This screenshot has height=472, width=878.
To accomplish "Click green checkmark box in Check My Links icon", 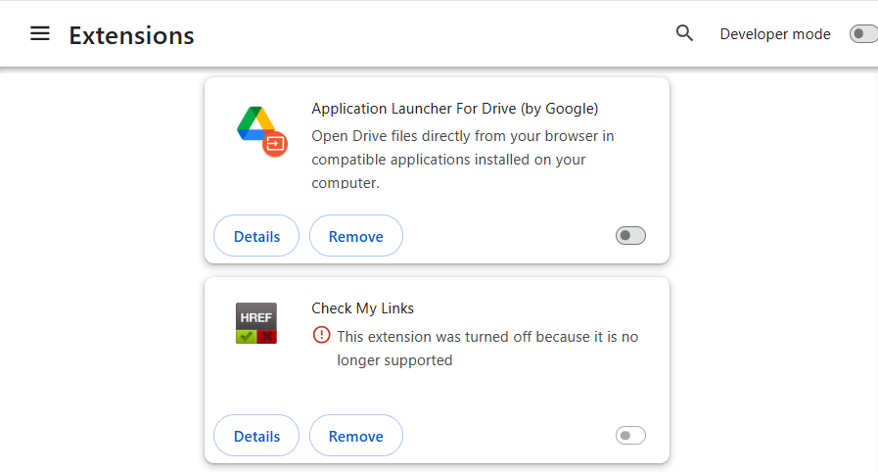I will (247, 336).
